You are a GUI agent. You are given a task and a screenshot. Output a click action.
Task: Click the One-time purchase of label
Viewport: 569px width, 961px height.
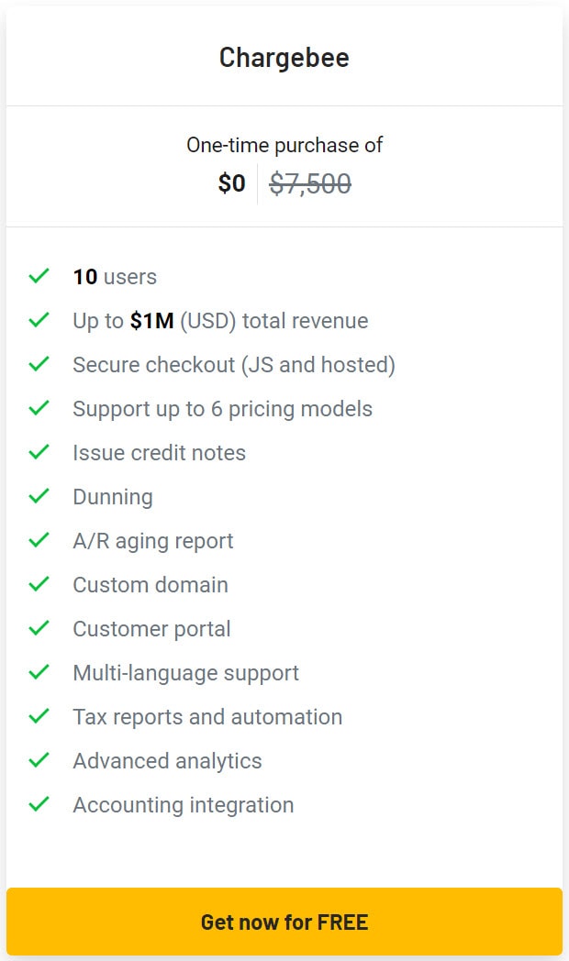pos(284,145)
